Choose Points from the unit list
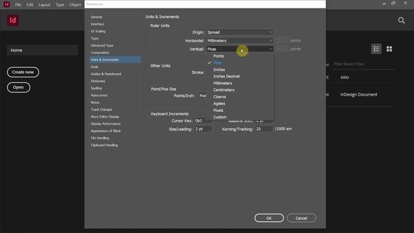Image resolution: width=414 pixels, height=233 pixels. tap(219, 56)
